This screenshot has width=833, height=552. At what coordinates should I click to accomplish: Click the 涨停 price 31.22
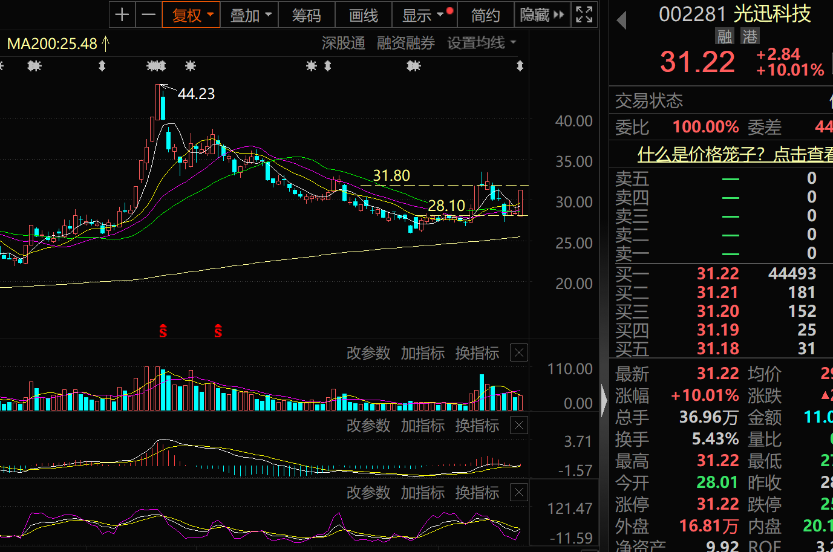[x=718, y=504]
